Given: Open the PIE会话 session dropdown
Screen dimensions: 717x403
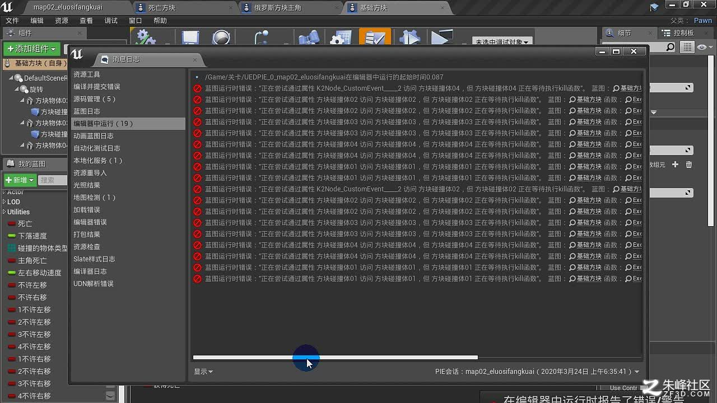Looking at the screenshot, I should pyautogui.click(x=537, y=372).
